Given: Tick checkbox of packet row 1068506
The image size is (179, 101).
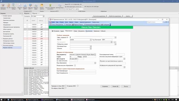Looking at the screenshot, I should (x=27, y=24).
